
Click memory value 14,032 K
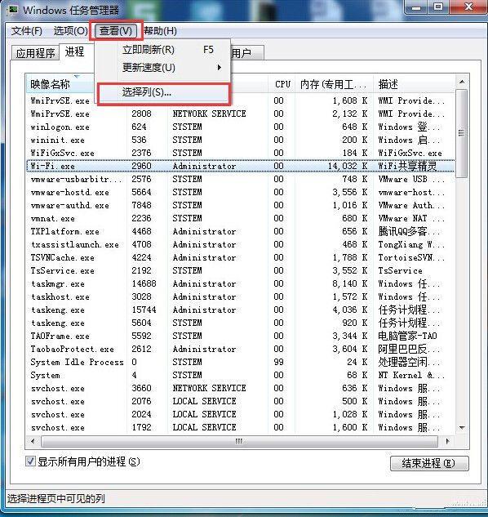tap(348, 166)
